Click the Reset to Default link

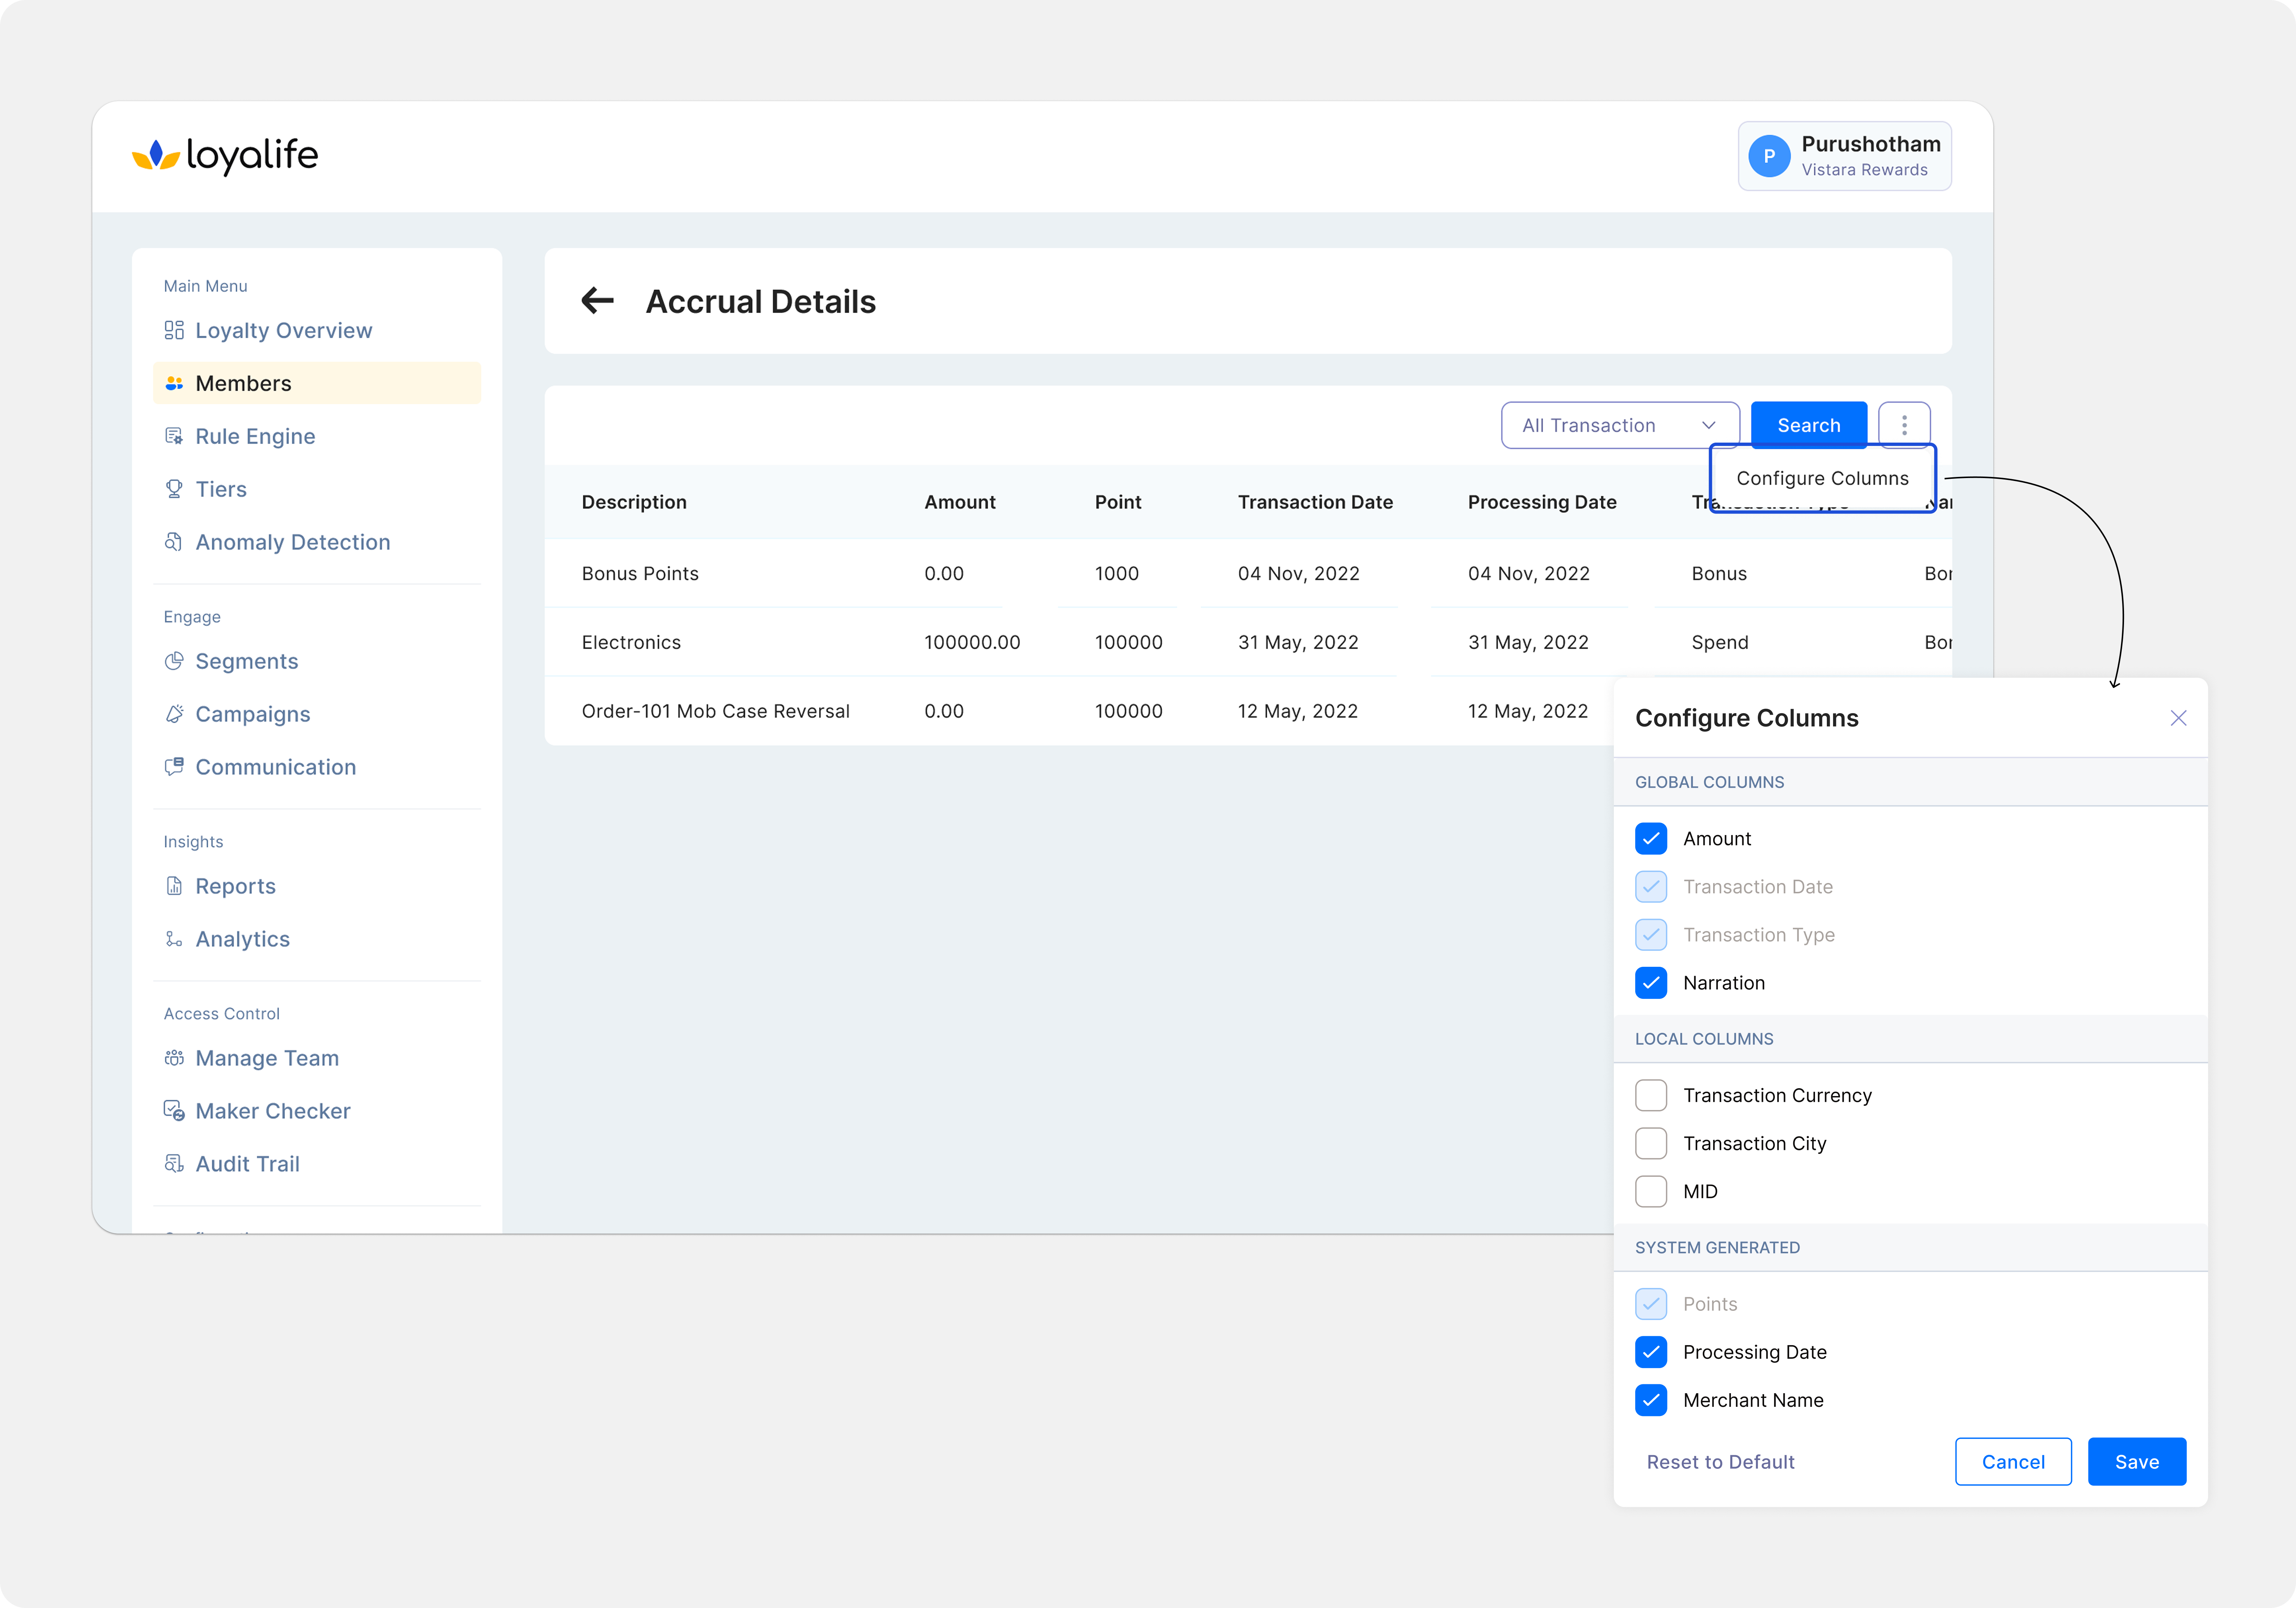coord(1720,1462)
